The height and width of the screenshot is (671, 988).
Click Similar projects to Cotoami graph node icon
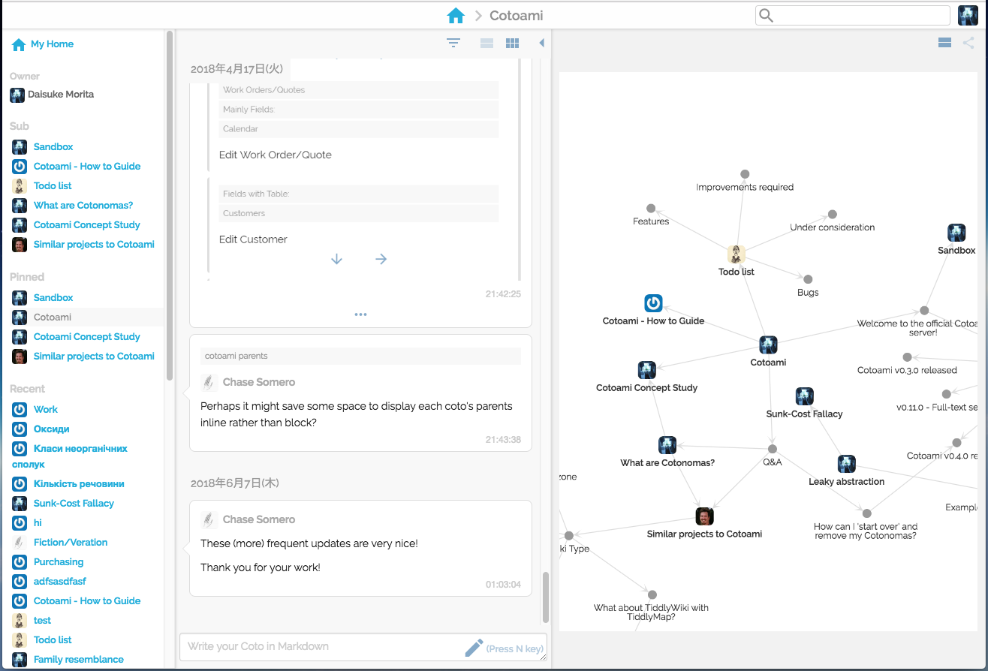[704, 516]
